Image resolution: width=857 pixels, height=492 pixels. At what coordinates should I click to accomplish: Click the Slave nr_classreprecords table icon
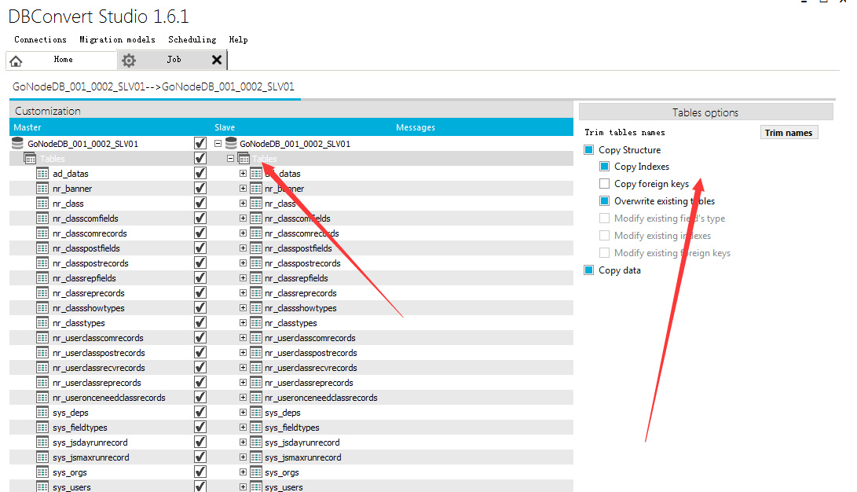256,293
